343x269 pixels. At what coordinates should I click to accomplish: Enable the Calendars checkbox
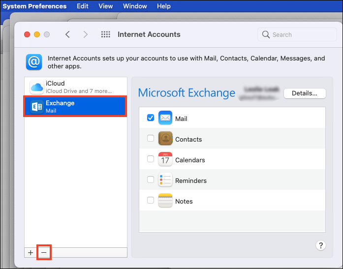(x=151, y=159)
